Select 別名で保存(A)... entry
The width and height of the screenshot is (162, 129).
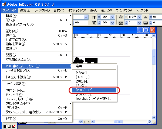pos(37,40)
